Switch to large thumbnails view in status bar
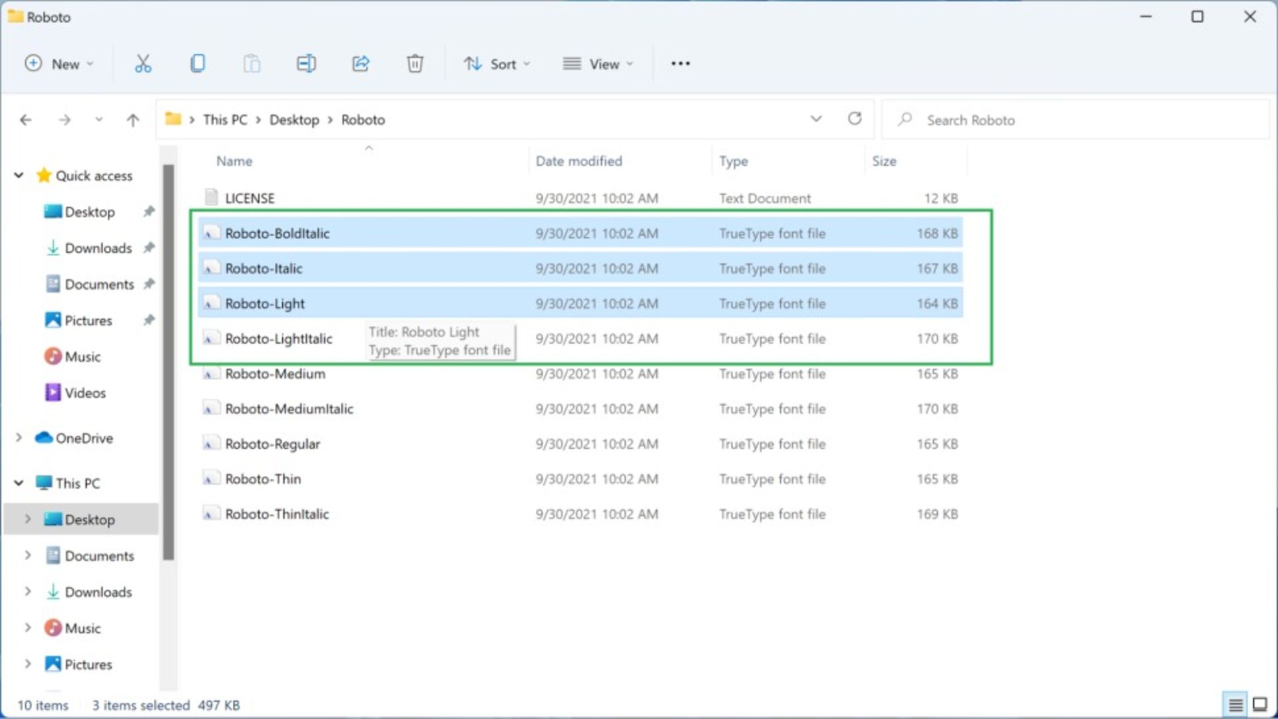 click(1260, 704)
